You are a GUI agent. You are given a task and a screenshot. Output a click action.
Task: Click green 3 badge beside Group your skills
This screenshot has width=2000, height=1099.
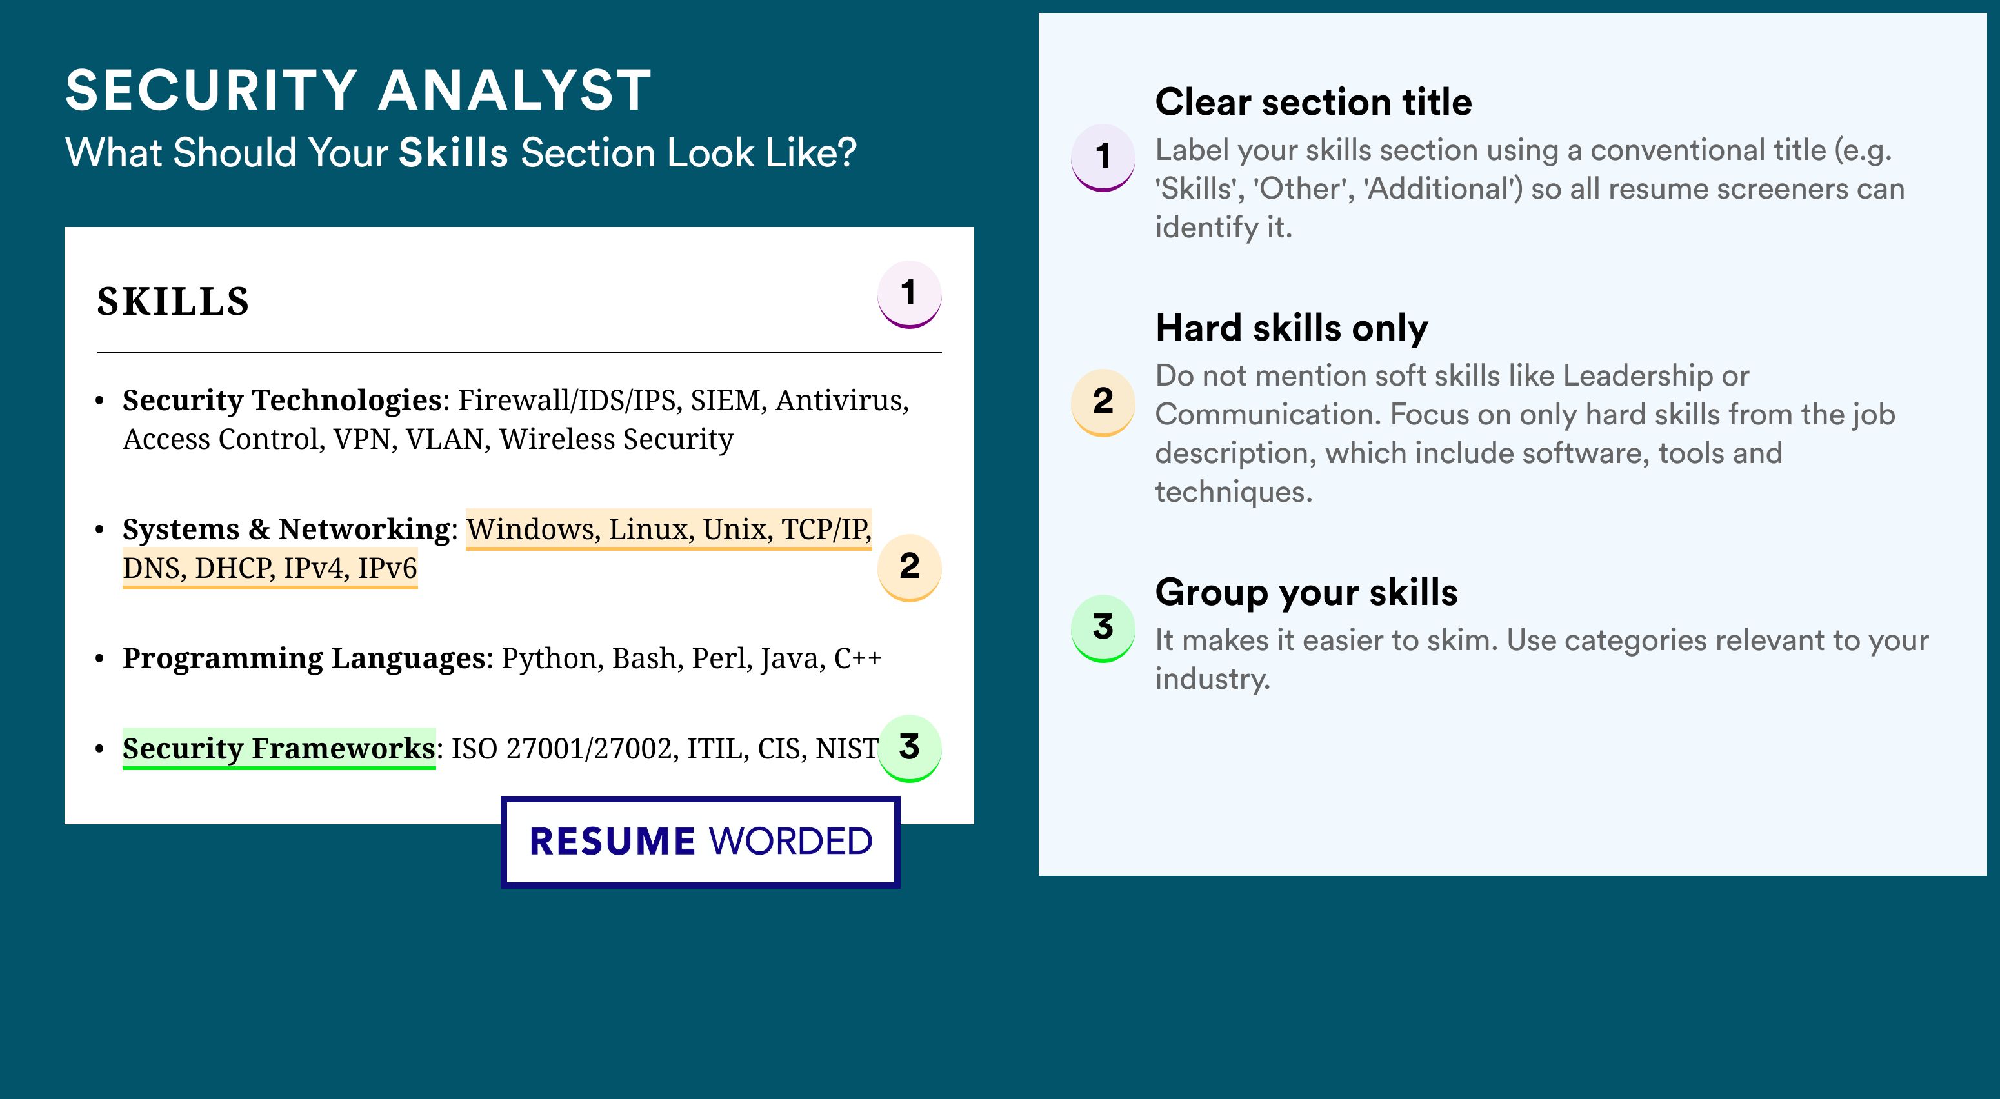[1103, 628]
